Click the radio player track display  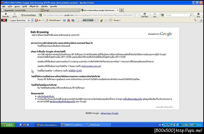[88, 20]
